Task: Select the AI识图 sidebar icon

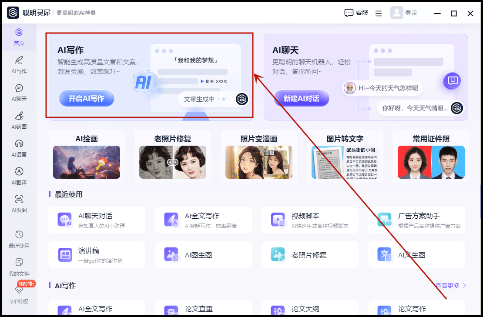Action: [x=19, y=204]
